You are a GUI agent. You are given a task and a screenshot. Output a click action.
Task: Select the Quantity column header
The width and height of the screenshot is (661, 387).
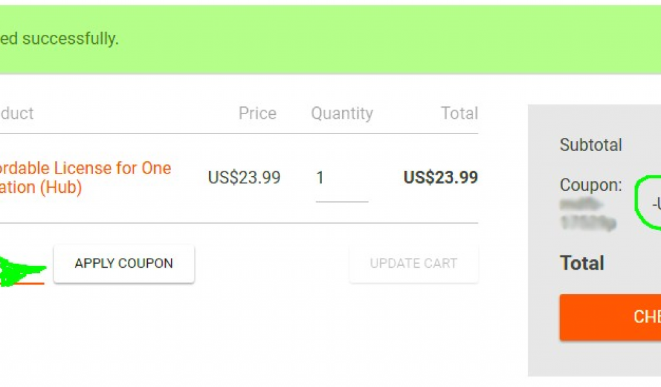click(342, 114)
